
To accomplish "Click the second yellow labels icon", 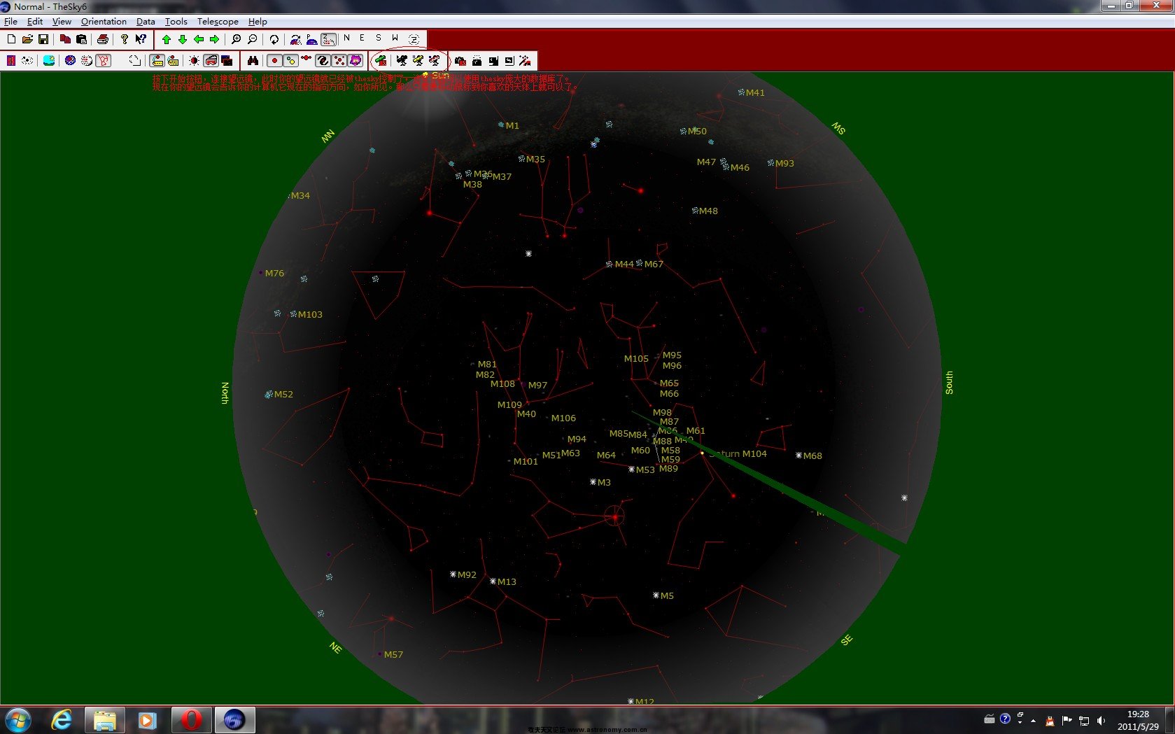I will tap(173, 61).
